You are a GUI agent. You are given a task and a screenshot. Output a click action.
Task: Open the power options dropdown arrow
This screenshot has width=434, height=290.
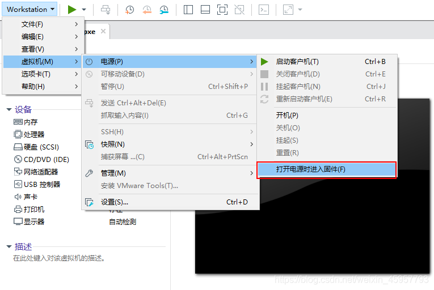point(84,10)
